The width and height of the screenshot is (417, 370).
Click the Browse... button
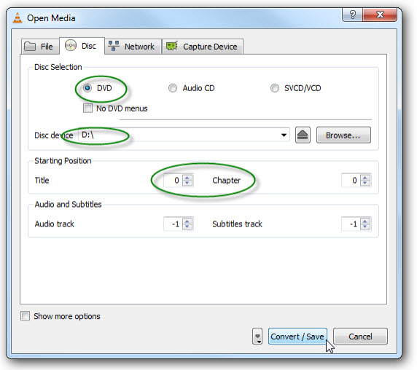tap(343, 135)
